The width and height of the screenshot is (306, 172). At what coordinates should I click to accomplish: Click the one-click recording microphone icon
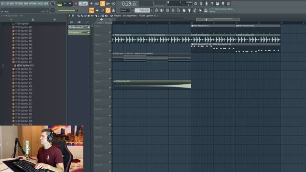[207, 3]
